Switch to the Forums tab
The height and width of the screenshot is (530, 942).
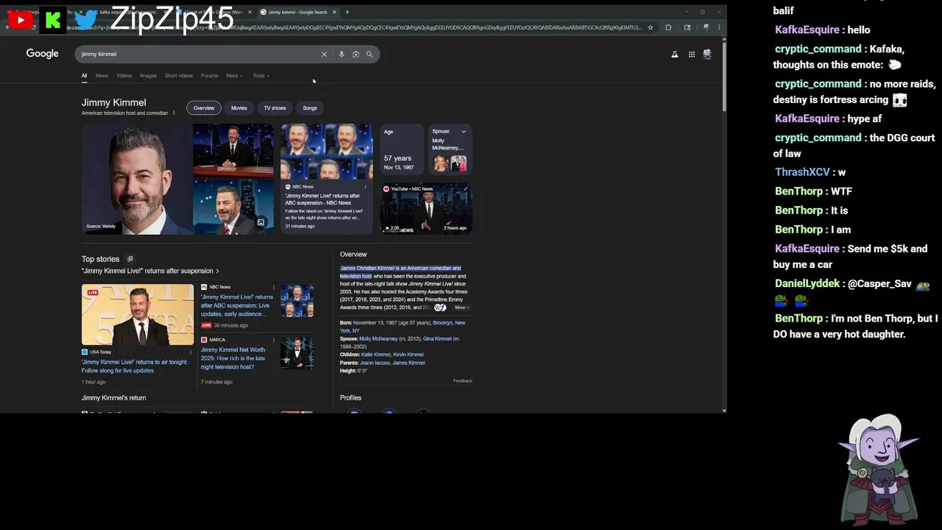tap(210, 76)
